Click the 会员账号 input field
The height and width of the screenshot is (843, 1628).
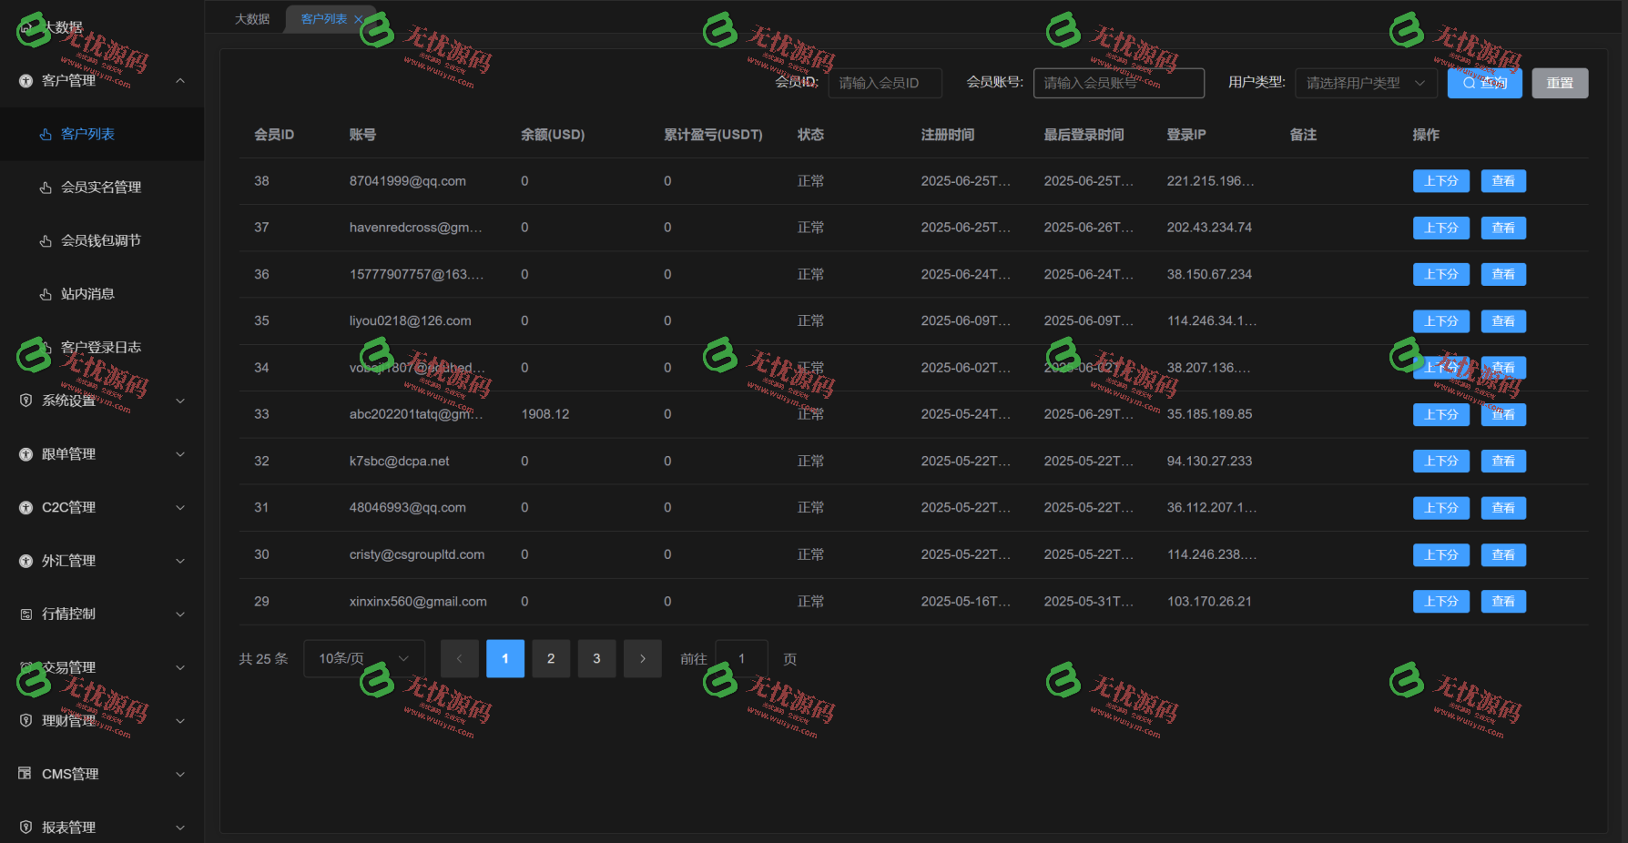(x=1119, y=83)
